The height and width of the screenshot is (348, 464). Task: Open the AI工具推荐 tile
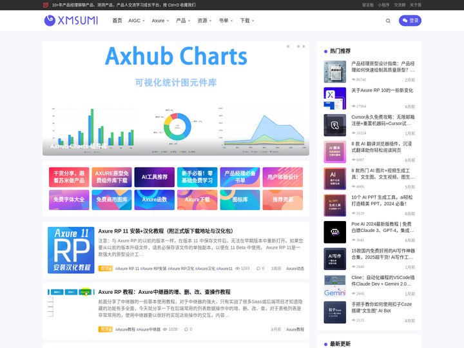click(x=155, y=177)
